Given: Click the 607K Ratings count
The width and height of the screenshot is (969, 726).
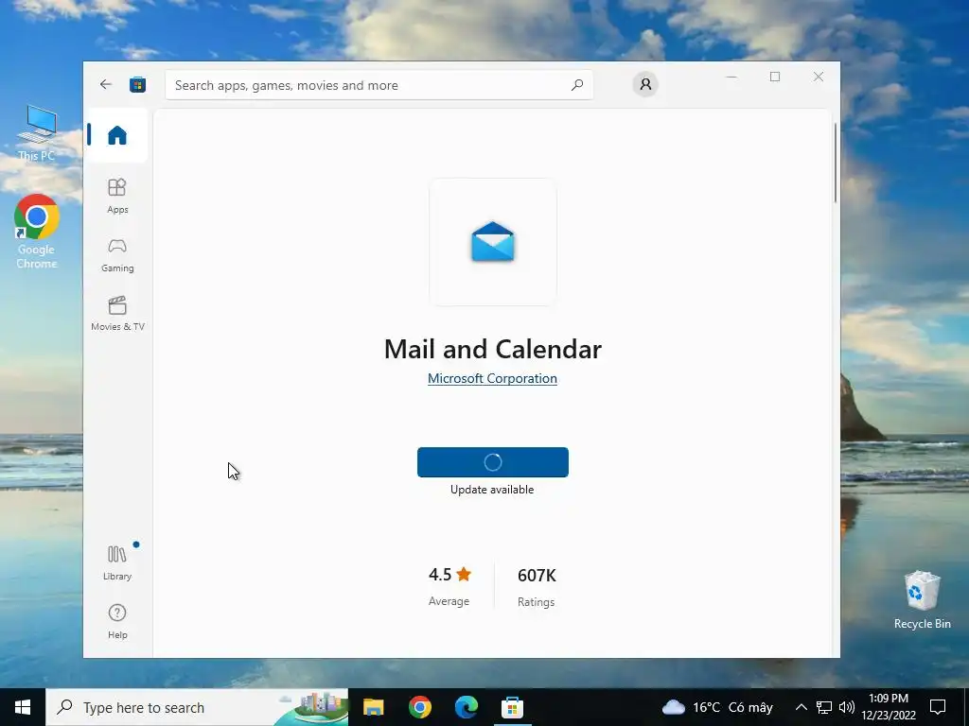Looking at the screenshot, I should 537,587.
